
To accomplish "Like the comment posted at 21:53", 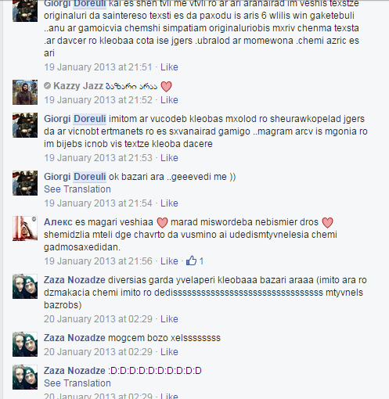I will [x=169, y=158].
